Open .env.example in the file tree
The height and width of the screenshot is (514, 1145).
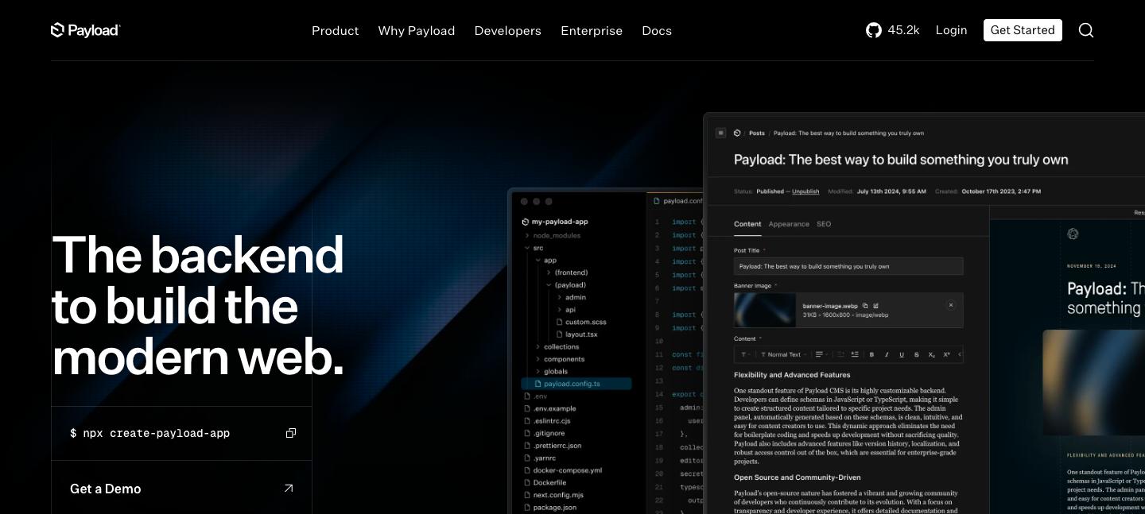[x=554, y=408]
